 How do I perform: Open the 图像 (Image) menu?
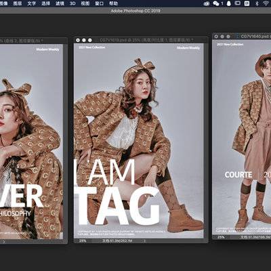click(x=3, y=3)
